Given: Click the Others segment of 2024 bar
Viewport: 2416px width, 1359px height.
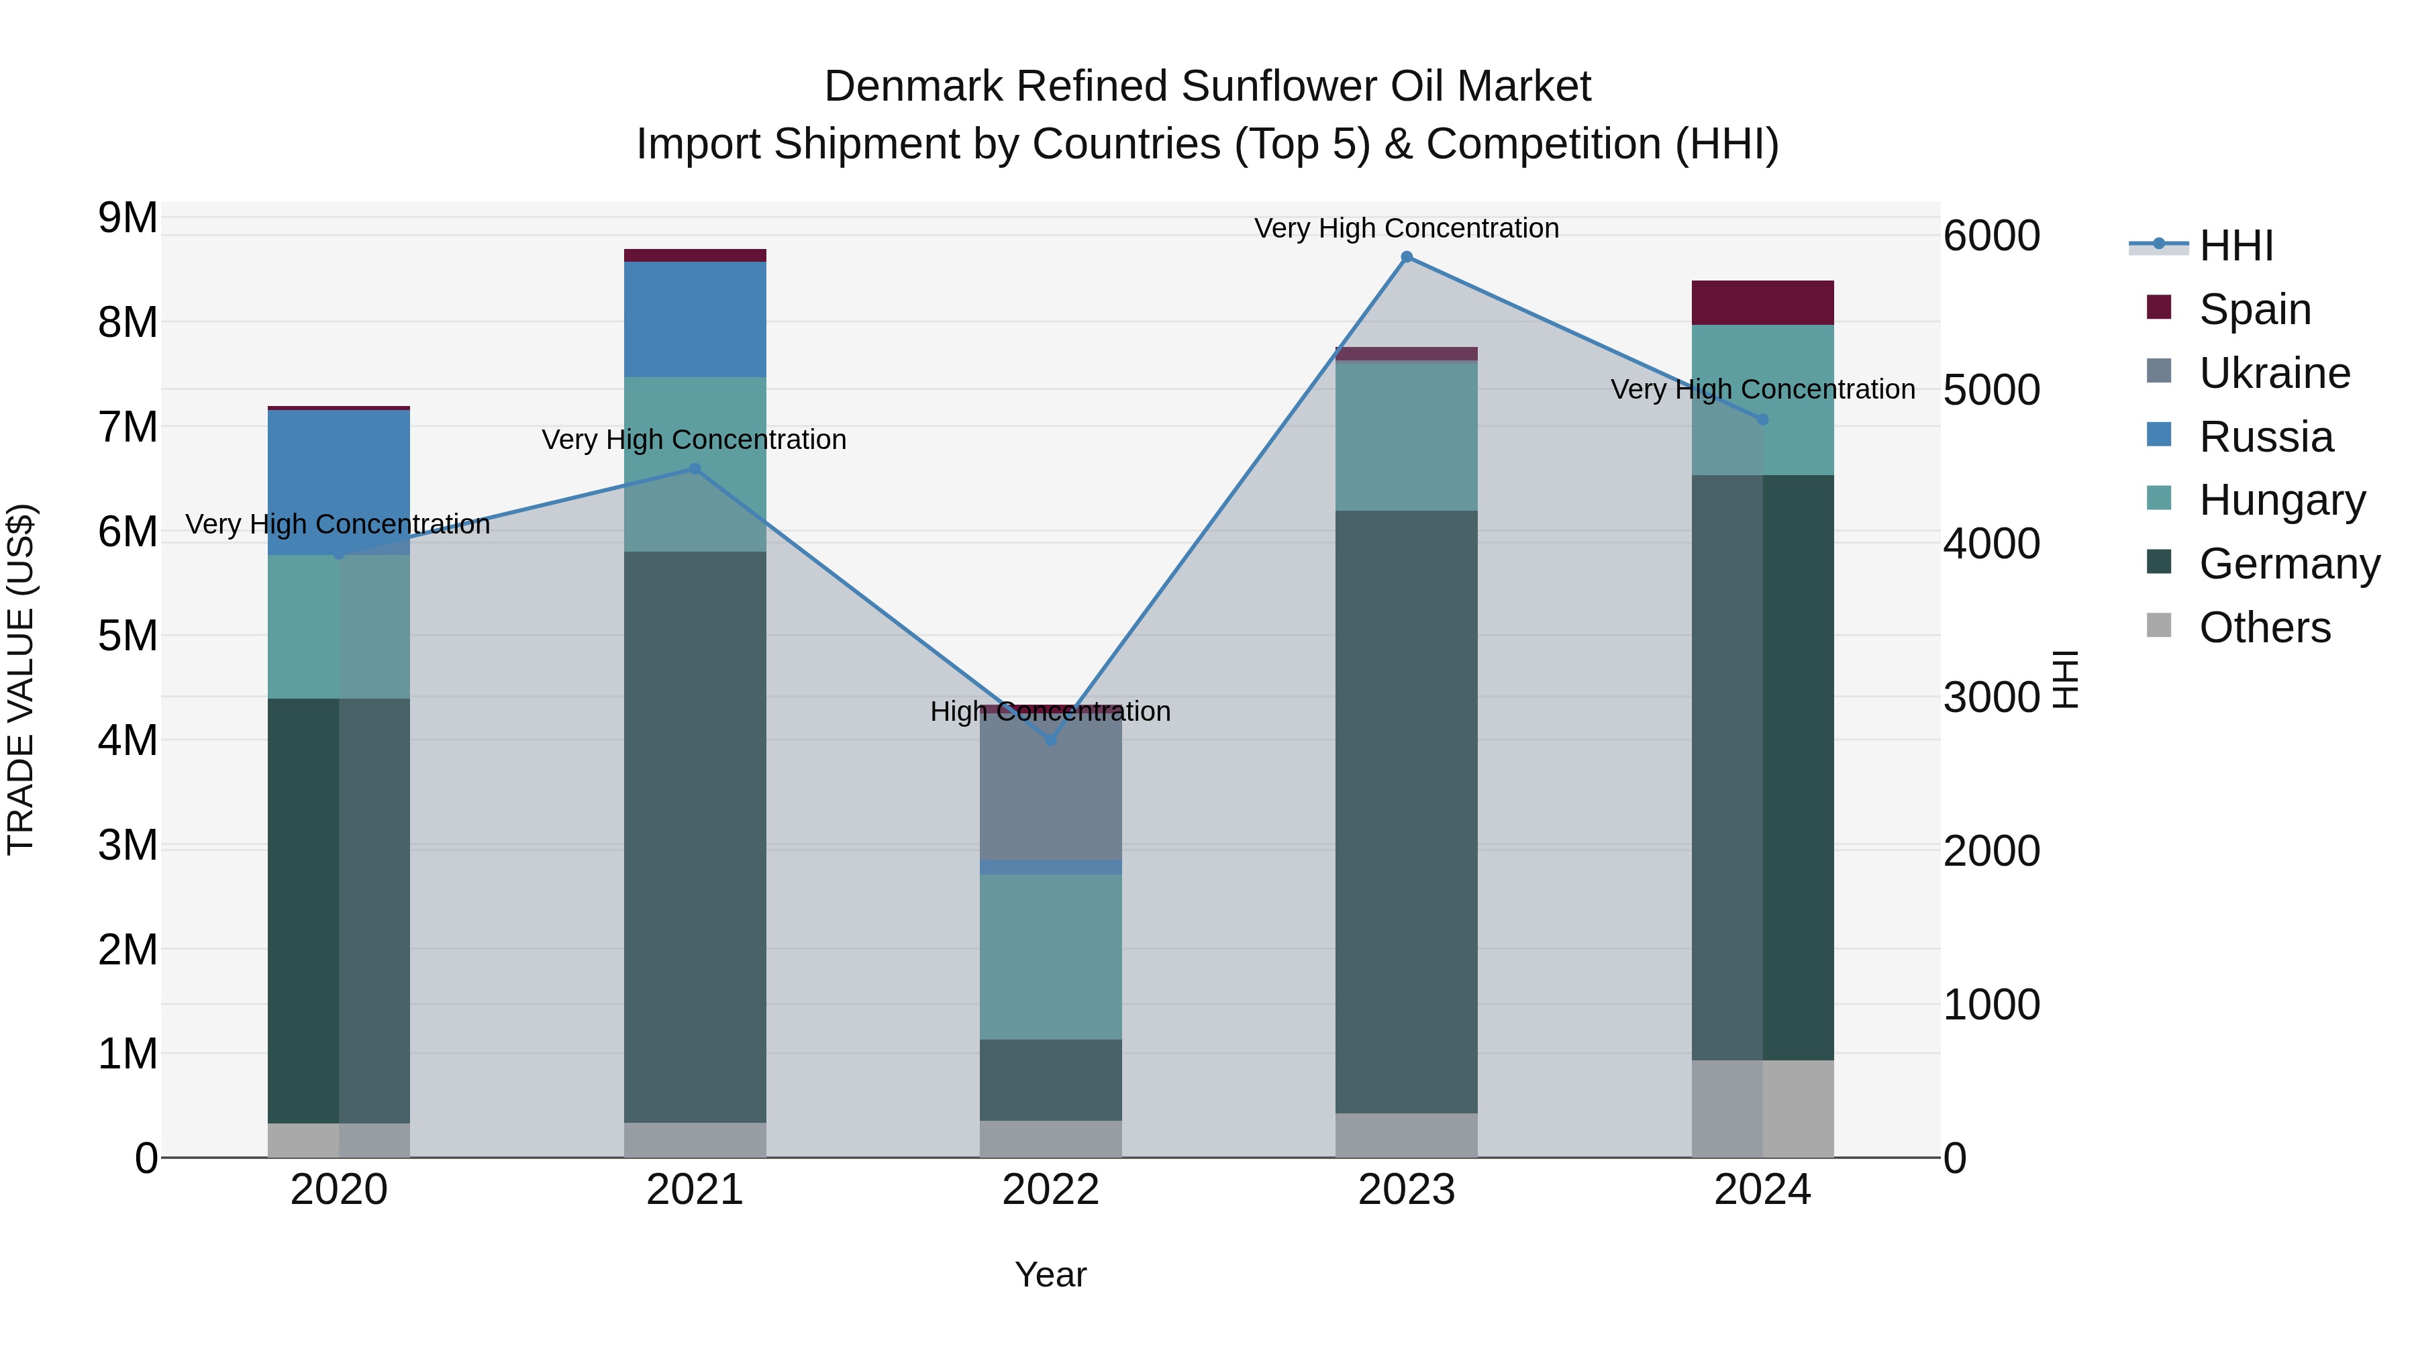Looking at the screenshot, I should [x=1762, y=1109].
